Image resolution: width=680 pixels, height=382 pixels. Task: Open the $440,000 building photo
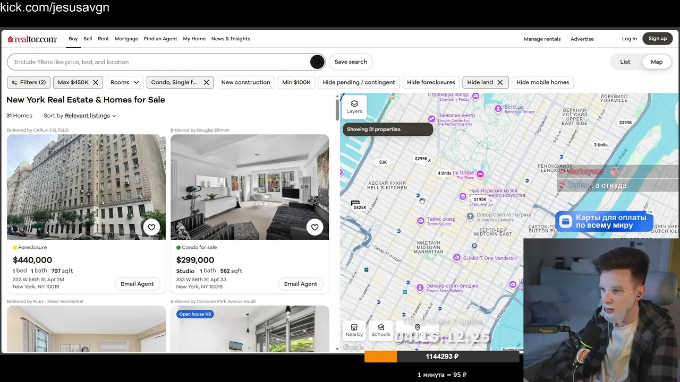pyautogui.click(x=86, y=187)
